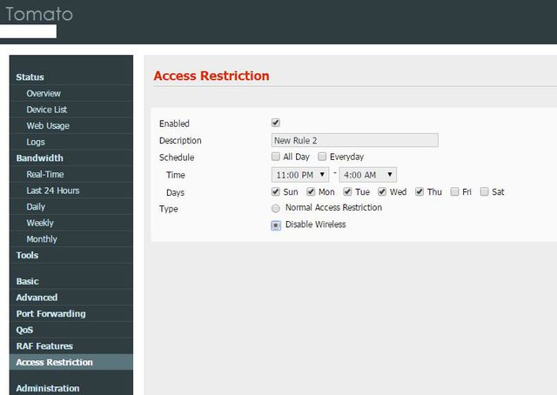Image resolution: width=557 pixels, height=395 pixels.
Task: Uncheck the Sun day checkbox
Action: pyautogui.click(x=276, y=191)
